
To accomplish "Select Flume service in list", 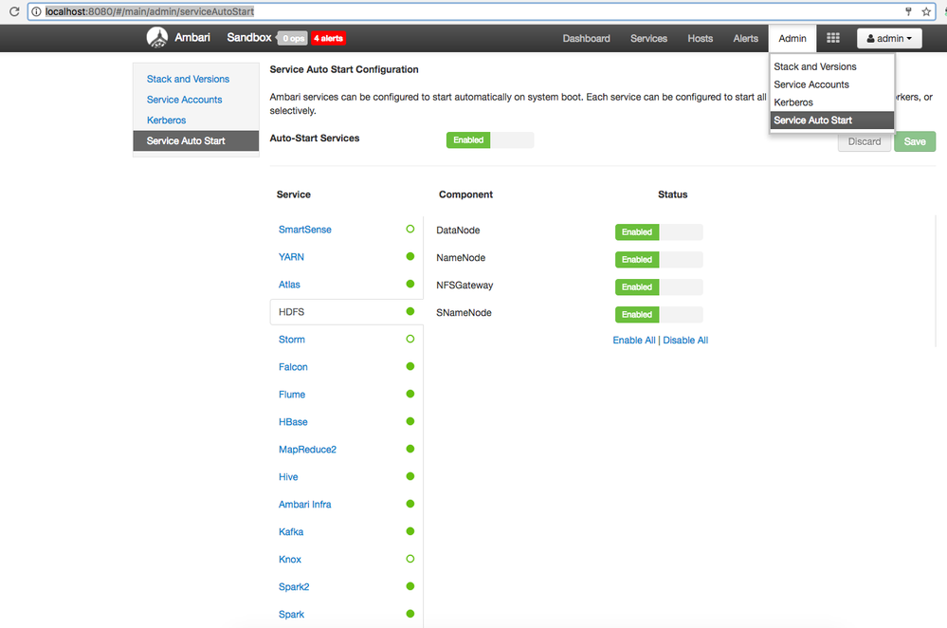I will [x=292, y=395].
